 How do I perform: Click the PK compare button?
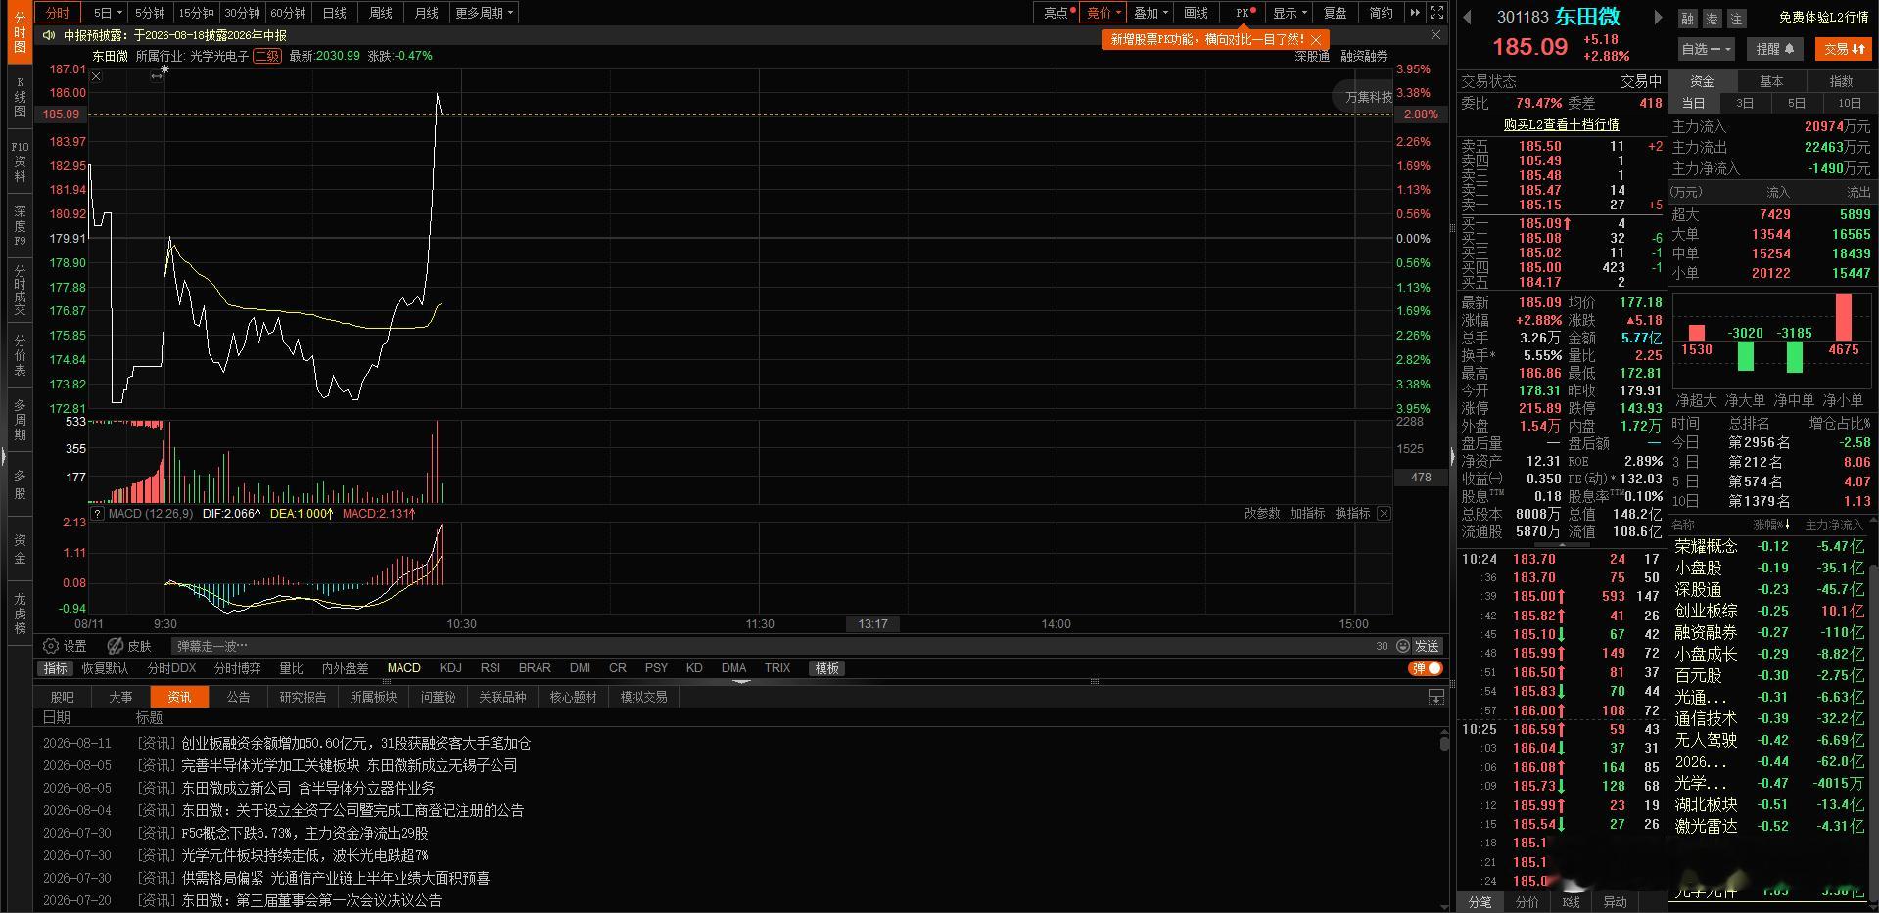point(1244,13)
